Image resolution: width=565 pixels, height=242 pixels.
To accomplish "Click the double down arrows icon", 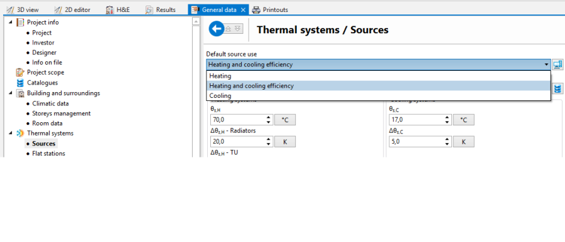I will [x=237, y=29].
